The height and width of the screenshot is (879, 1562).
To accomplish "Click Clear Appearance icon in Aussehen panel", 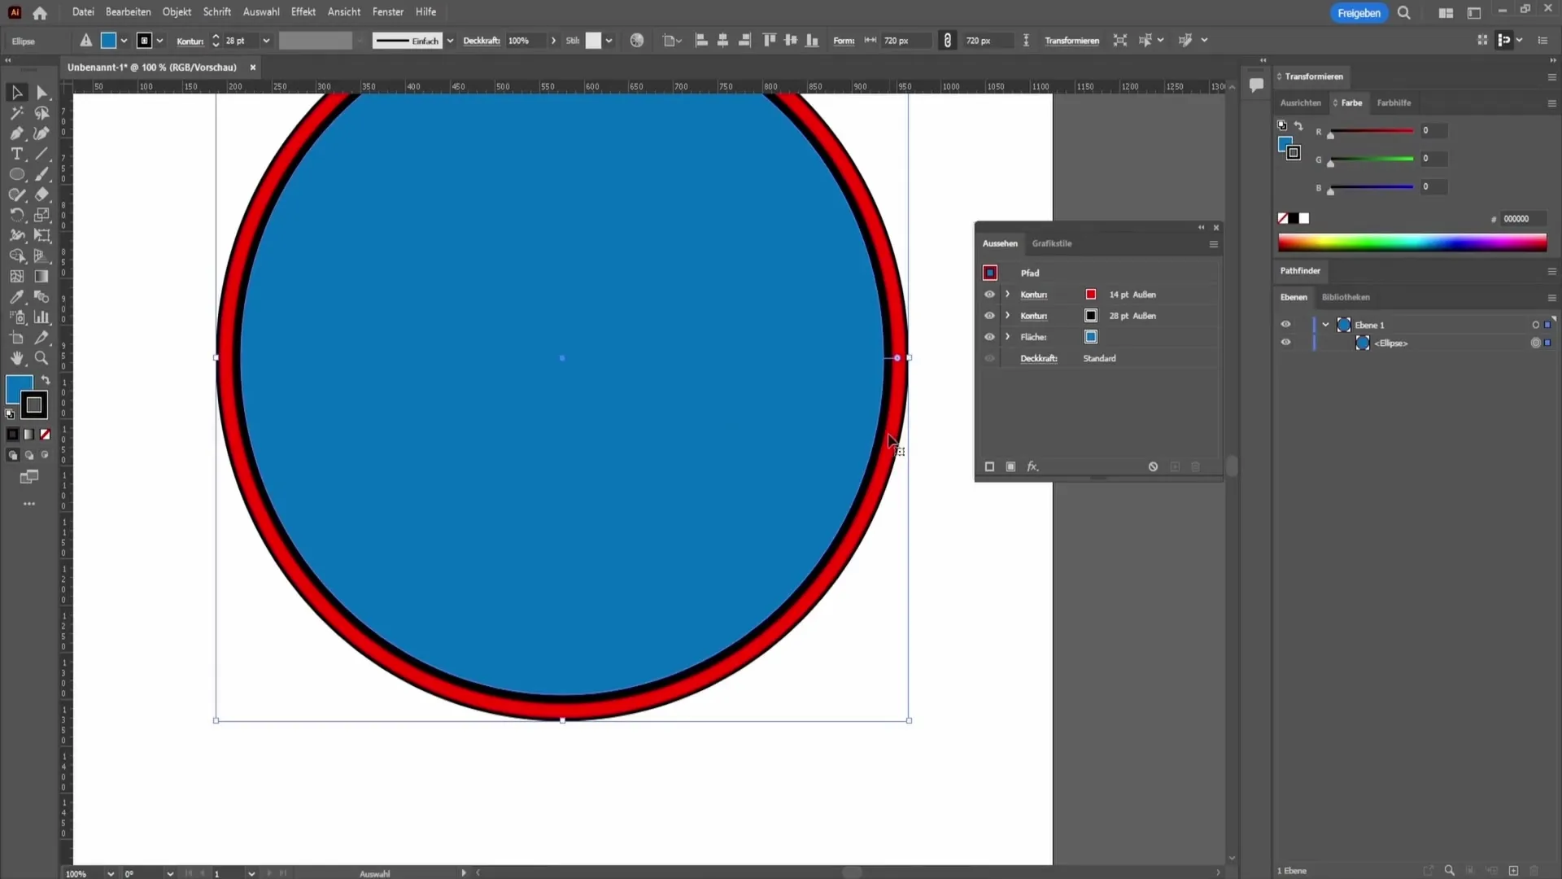I will 1153,466.
